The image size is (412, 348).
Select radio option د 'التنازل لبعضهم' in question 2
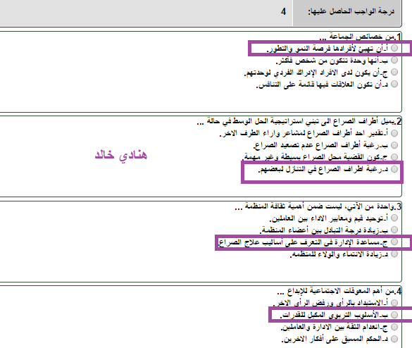point(394,169)
